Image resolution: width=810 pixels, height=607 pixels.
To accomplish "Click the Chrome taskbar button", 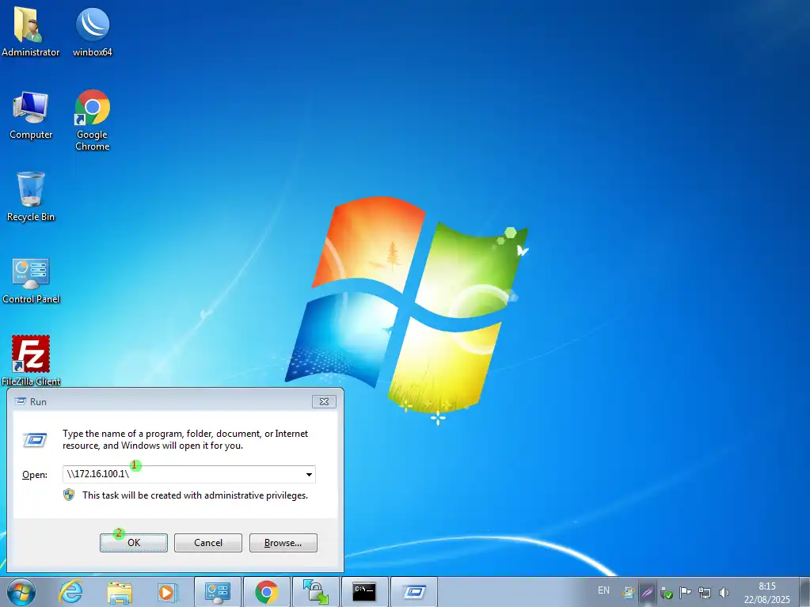I will pyautogui.click(x=267, y=592).
